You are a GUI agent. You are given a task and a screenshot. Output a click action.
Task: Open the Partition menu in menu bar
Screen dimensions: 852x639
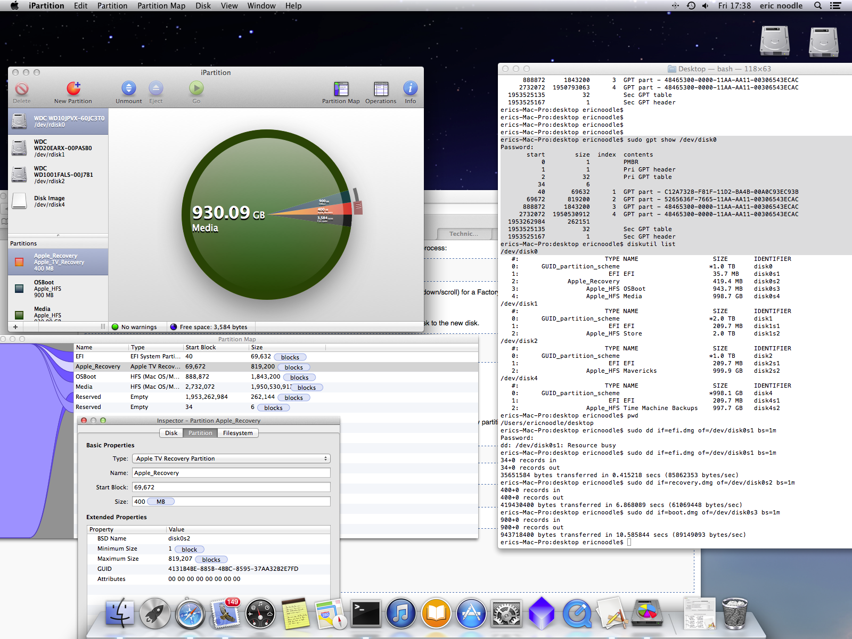112,6
